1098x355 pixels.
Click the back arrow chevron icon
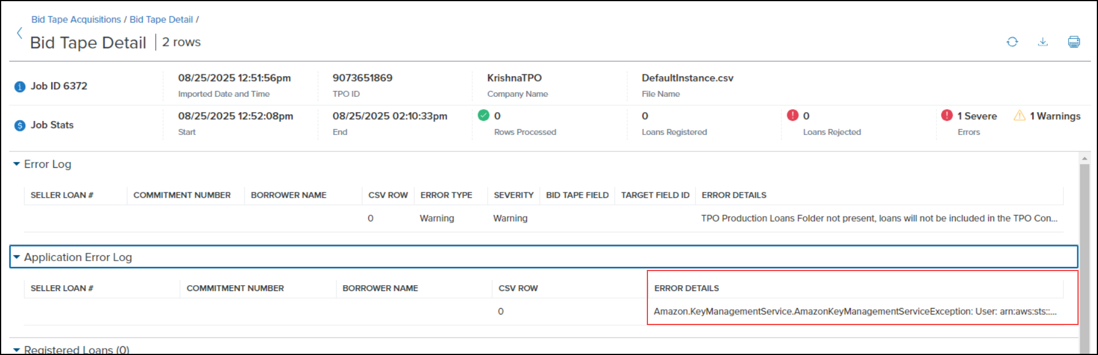pyautogui.click(x=19, y=33)
